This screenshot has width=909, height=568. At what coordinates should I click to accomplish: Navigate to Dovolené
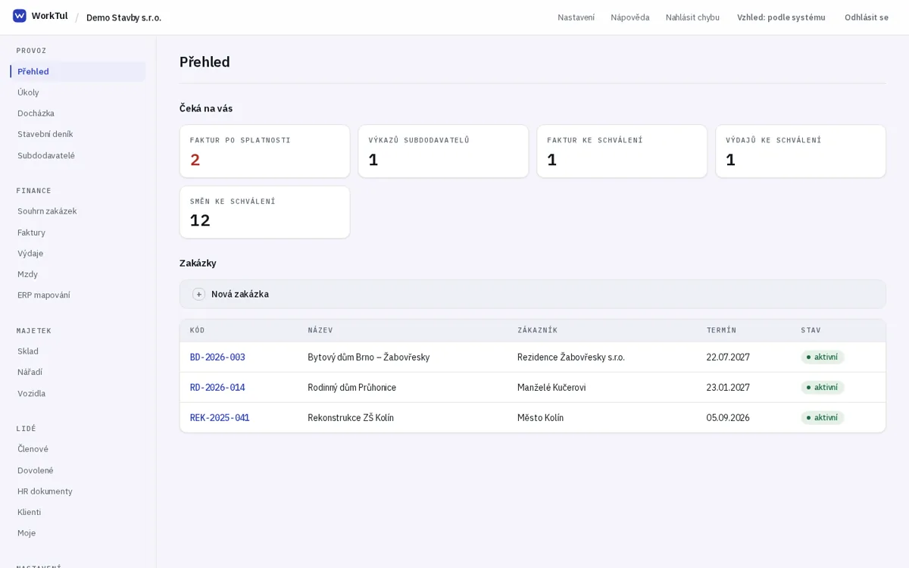tap(78, 470)
